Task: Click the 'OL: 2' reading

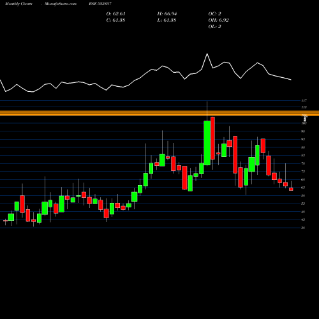Action: tap(214, 27)
